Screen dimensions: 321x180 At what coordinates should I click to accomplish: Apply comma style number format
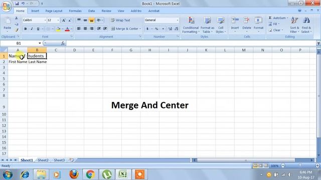pos(163,29)
